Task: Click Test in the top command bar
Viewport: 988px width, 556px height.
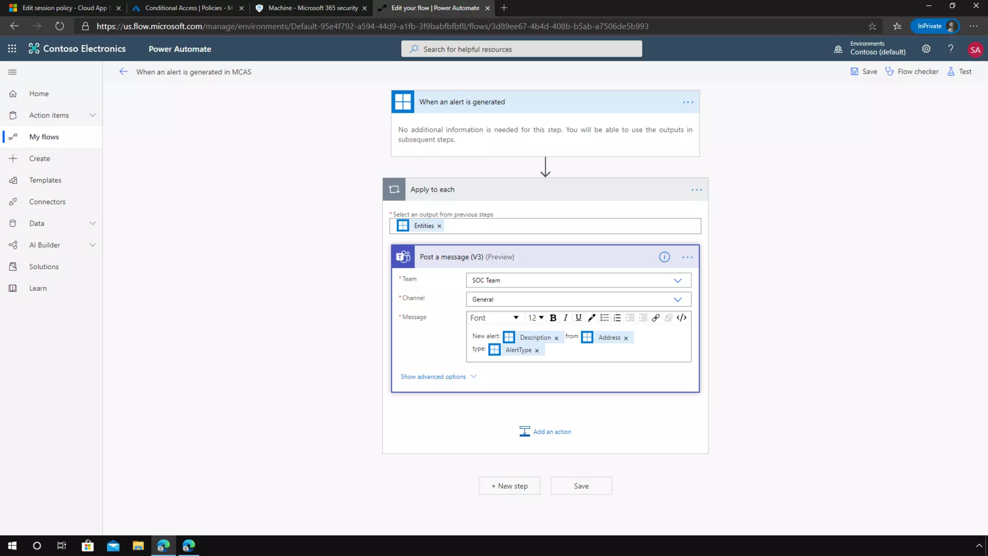Action: click(x=960, y=71)
